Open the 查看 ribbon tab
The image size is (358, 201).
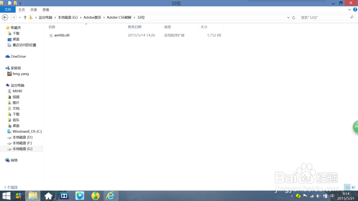pos(46,10)
